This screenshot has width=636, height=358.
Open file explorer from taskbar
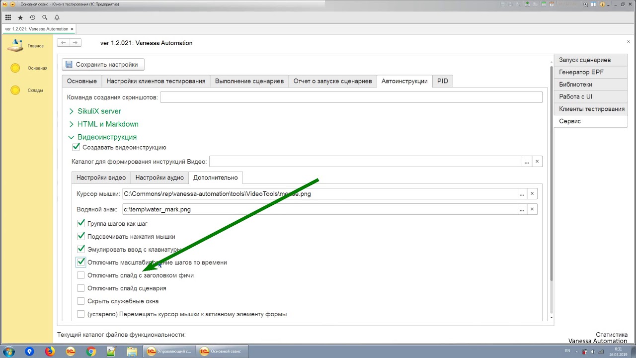pyautogui.click(x=132, y=352)
